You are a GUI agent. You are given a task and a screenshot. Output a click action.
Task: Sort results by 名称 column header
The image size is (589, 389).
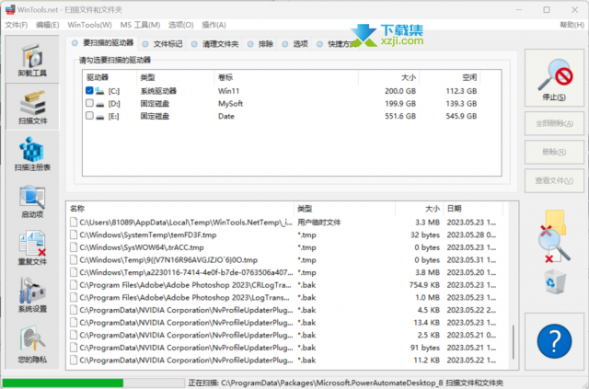pos(180,209)
